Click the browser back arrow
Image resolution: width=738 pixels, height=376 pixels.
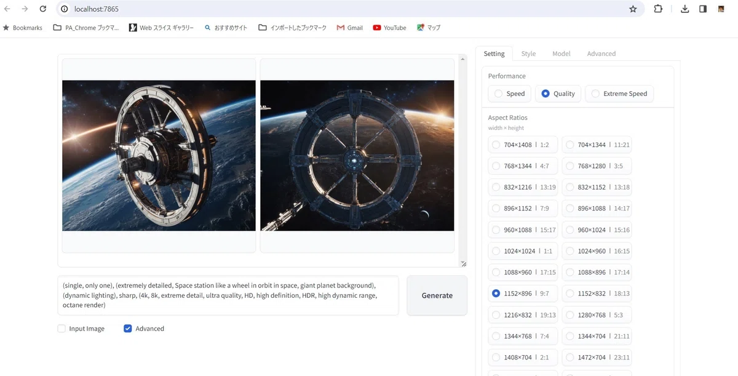(7, 9)
